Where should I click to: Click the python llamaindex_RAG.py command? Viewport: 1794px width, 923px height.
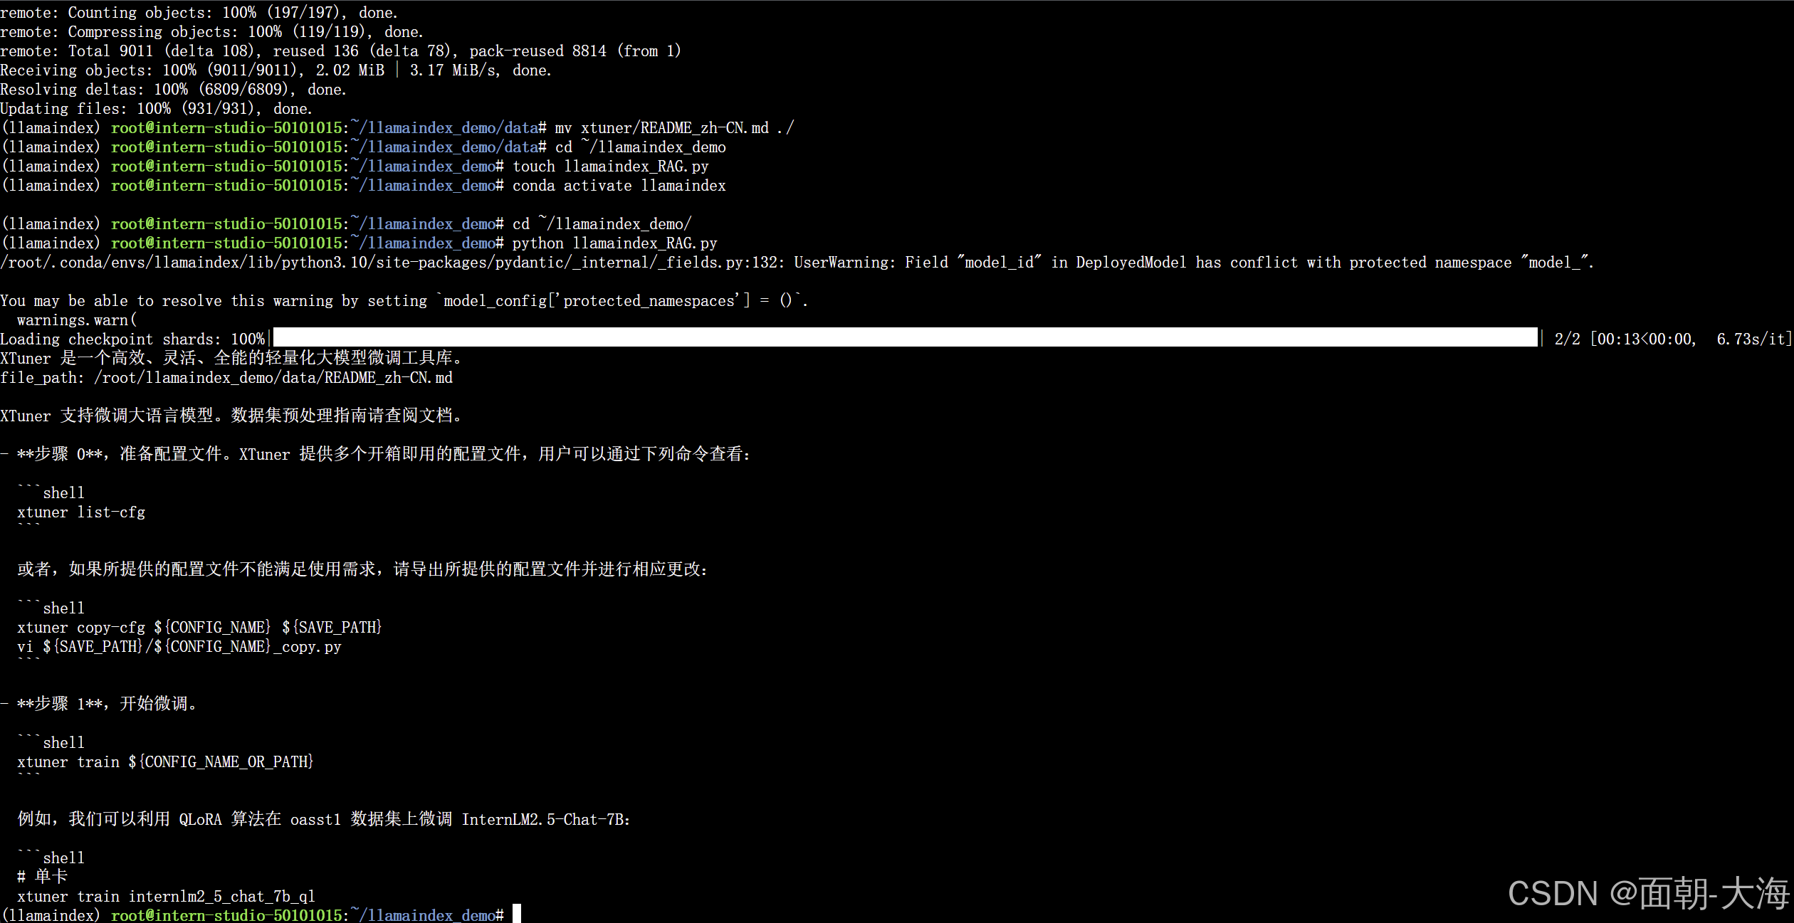pyautogui.click(x=614, y=243)
